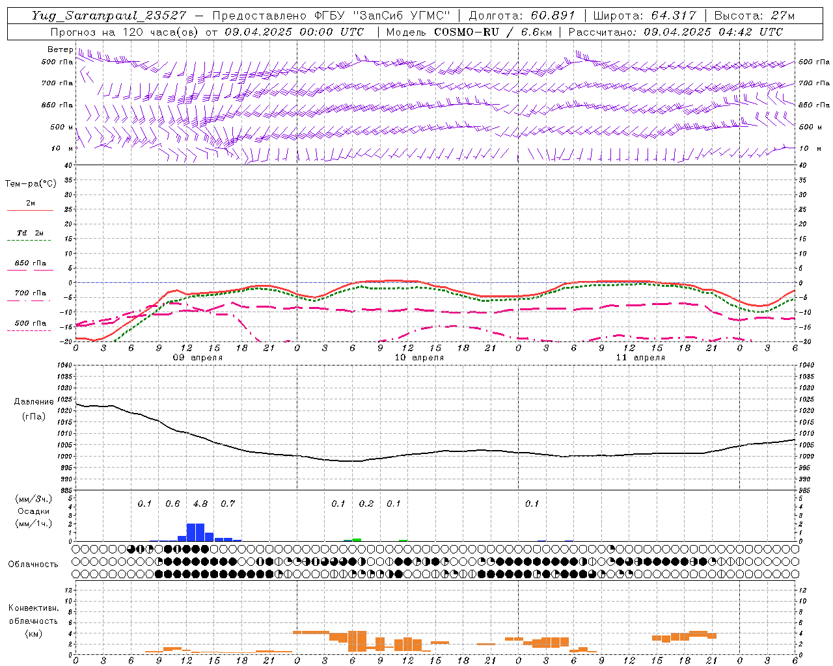Image resolution: width=833 pixels, height=666 pixels.
Task: Click the (мм/3ч.) unit label
Action: [33, 499]
